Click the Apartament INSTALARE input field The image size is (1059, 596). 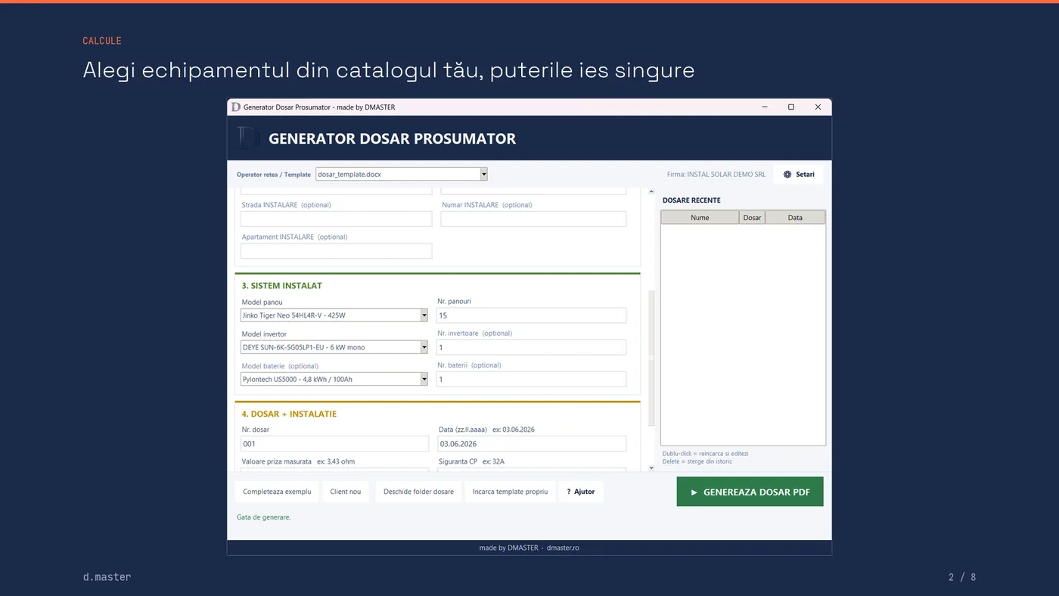[337, 250]
